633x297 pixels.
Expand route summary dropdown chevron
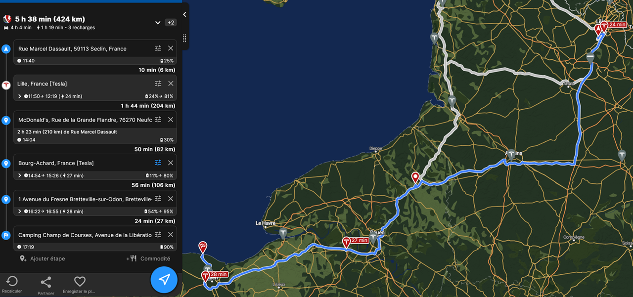pos(158,22)
